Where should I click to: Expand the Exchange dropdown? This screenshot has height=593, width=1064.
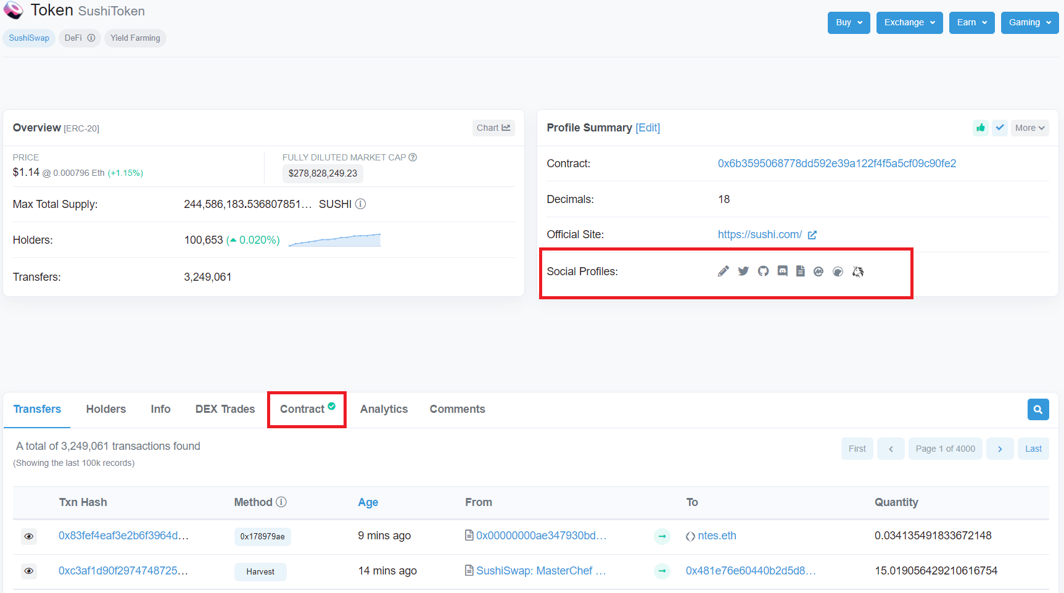tap(909, 22)
